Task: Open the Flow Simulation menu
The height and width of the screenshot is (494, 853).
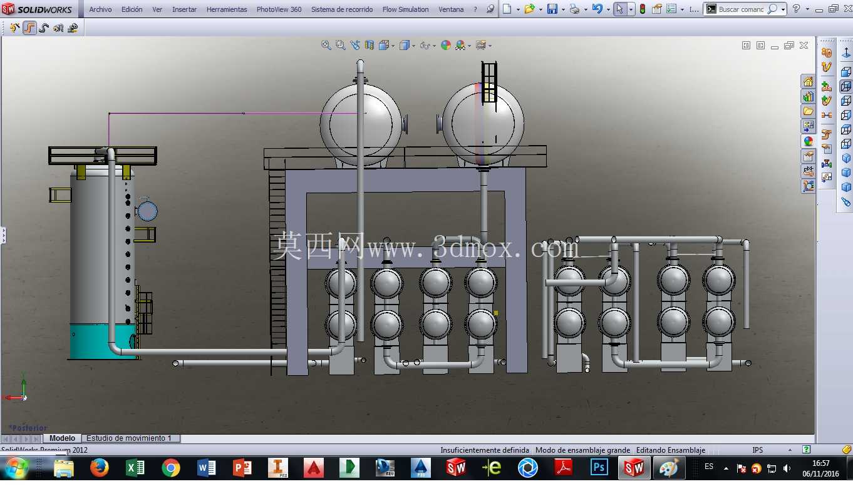Action: pos(405,9)
